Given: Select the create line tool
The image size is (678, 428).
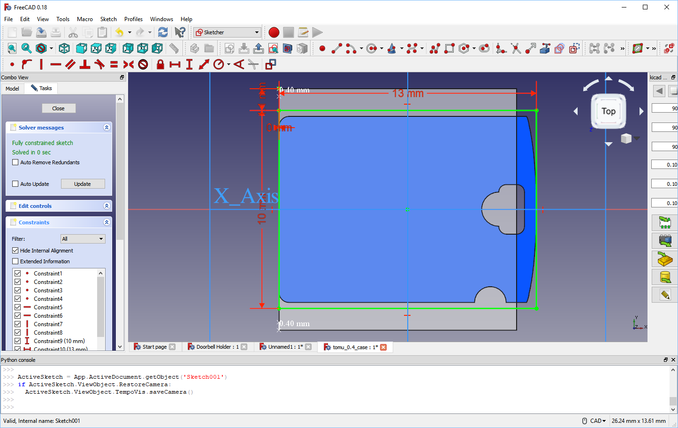Looking at the screenshot, I should click(x=336, y=48).
